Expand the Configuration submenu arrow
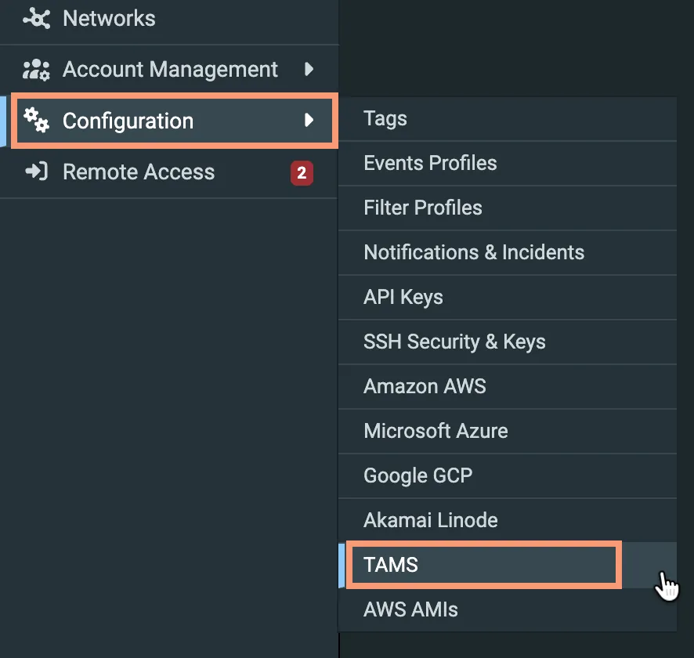 coord(309,120)
